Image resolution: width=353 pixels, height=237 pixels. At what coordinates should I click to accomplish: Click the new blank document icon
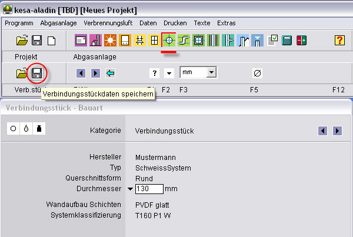coord(52,41)
